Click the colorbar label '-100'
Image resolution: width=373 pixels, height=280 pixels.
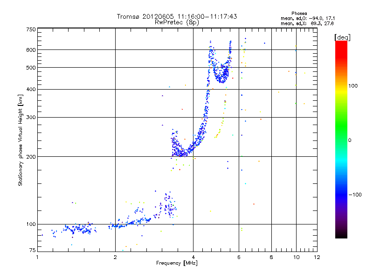[x=355, y=195]
